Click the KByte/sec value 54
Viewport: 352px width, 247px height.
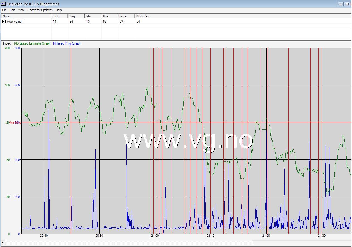pyautogui.click(x=138, y=21)
